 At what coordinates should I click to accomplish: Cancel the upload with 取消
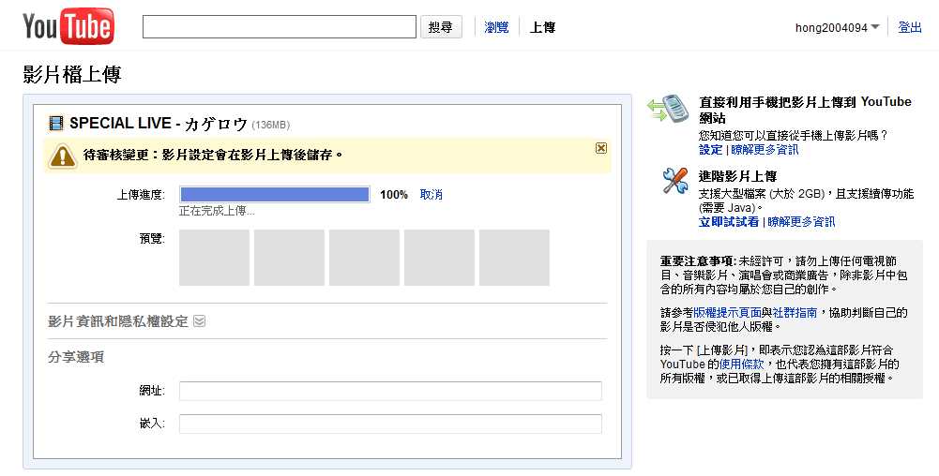coord(432,194)
